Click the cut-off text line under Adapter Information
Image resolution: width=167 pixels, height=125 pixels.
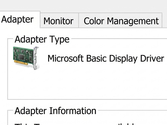[x=75, y=124]
